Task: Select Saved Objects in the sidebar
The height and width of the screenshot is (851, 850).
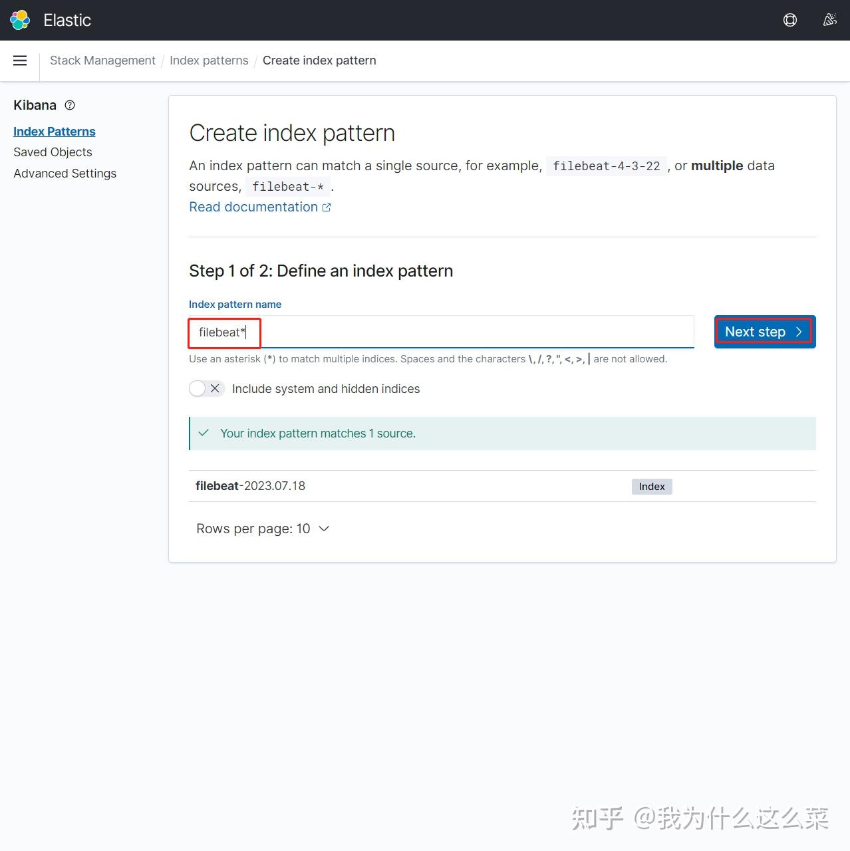Action: [53, 152]
